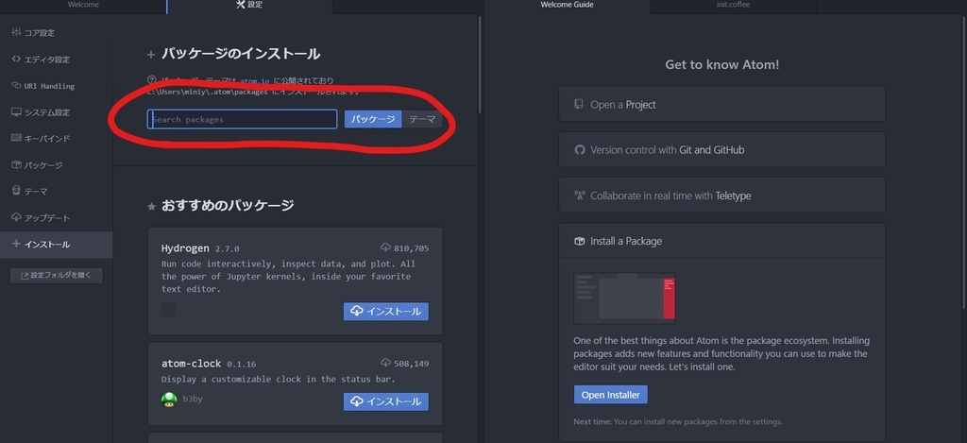967x443 pixels.
Task: Click the editor settings code icon
Action: coord(16,59)
